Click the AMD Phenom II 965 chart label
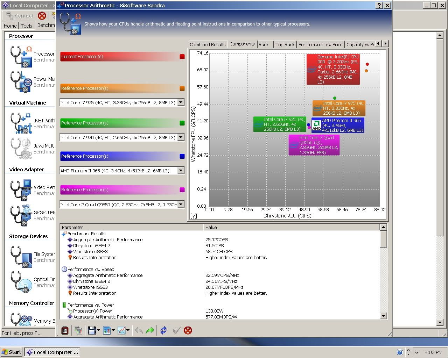This screenshot has height=358, width=448. [338, 125]
